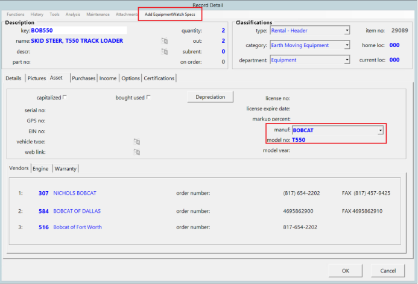
Task: Open the Analysis menu
Action: (x=73, y=14)
